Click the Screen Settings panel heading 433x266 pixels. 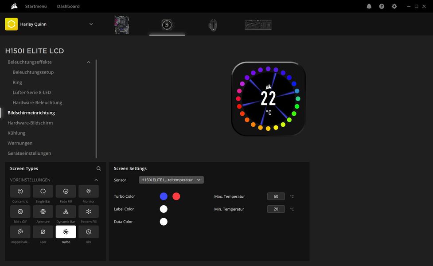pos(130,168)
